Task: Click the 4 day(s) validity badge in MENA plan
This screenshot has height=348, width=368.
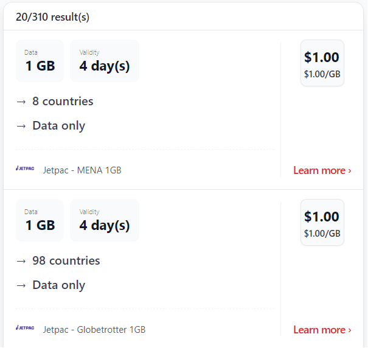Action: point(105,61)
